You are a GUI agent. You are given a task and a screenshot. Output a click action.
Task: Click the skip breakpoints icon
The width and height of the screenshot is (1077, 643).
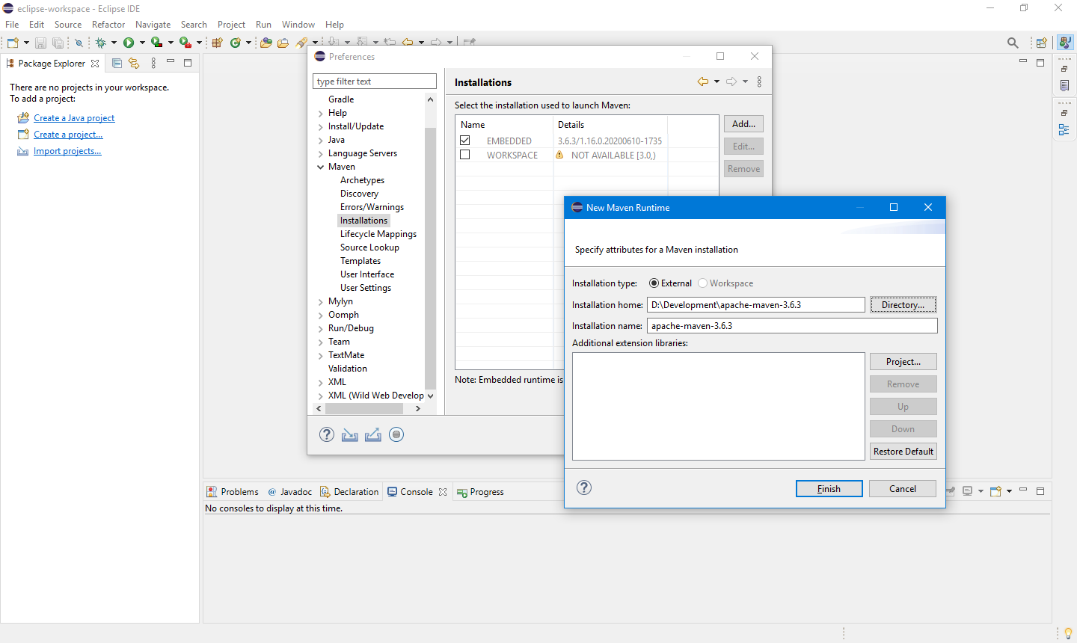tap(79, 43)
